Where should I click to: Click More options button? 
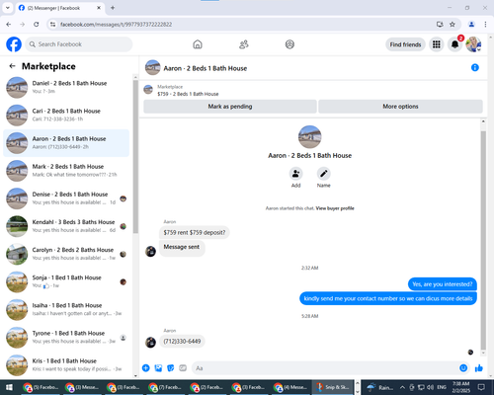click(400, 107)
